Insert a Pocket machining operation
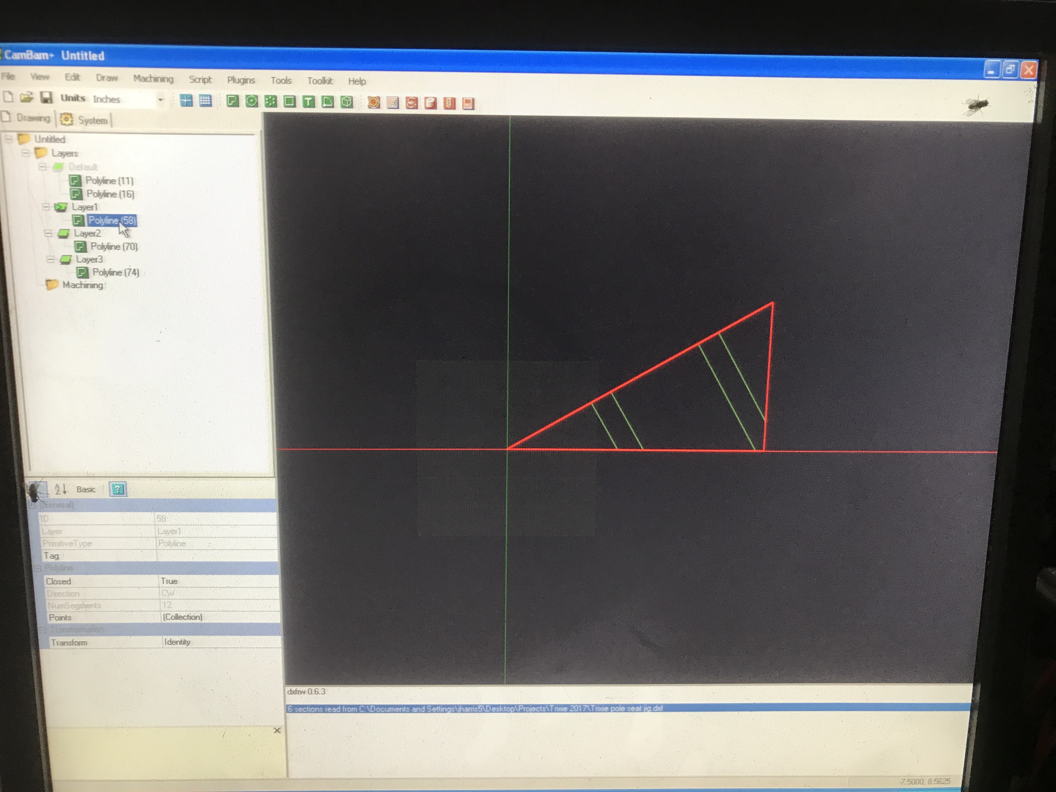 click(392, 103)
